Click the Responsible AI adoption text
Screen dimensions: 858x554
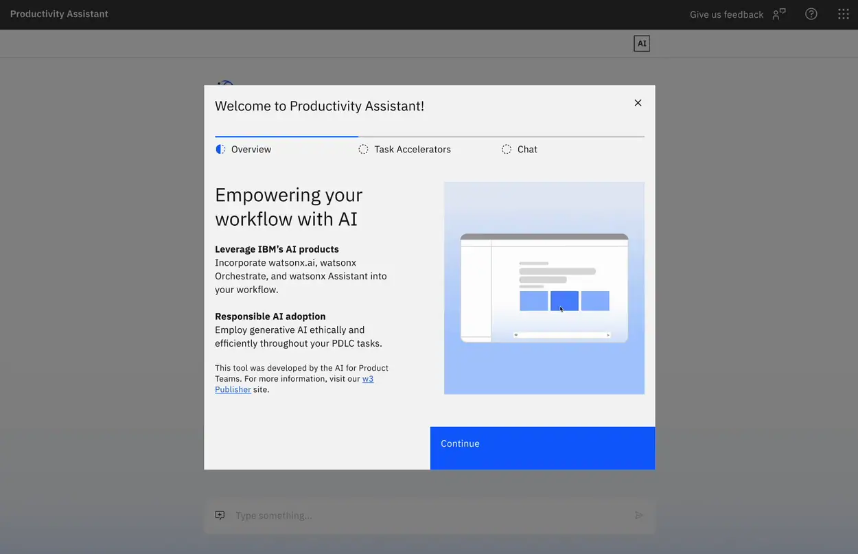[x=270, y=316]
